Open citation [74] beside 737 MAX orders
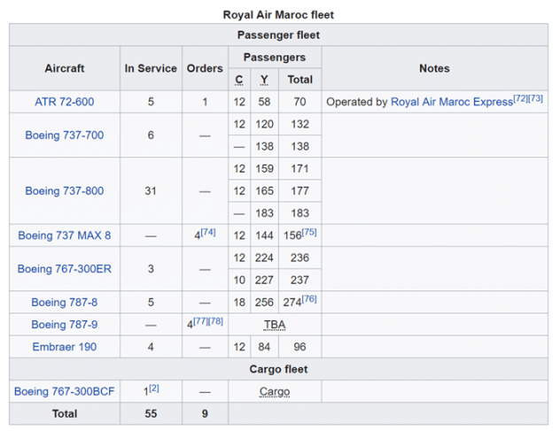Image resolution: width=560 pixels, height=431 pixels. (208, 232)
